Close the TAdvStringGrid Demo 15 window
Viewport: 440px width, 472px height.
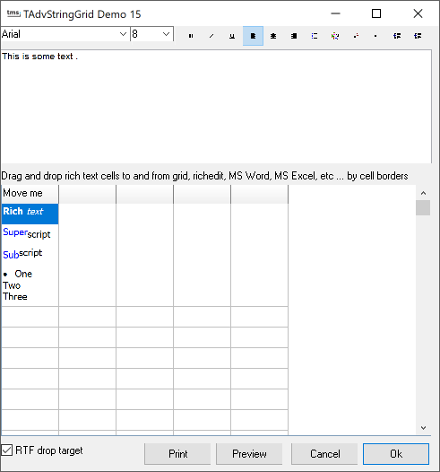(418, 13)
